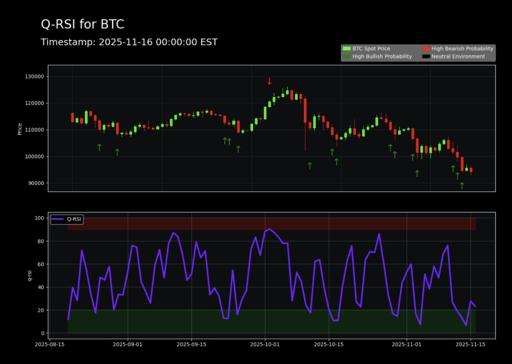512x364 pixels.
Task: Click the light green BTC Spot Price swatch
Action: point(347,48)
